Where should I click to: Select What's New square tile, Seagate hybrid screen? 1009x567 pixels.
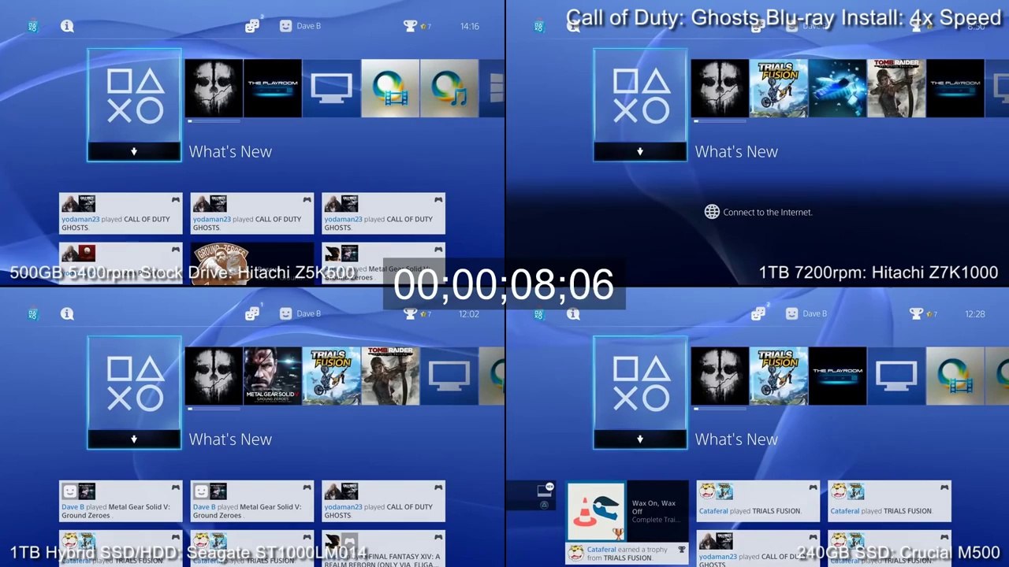134,392
